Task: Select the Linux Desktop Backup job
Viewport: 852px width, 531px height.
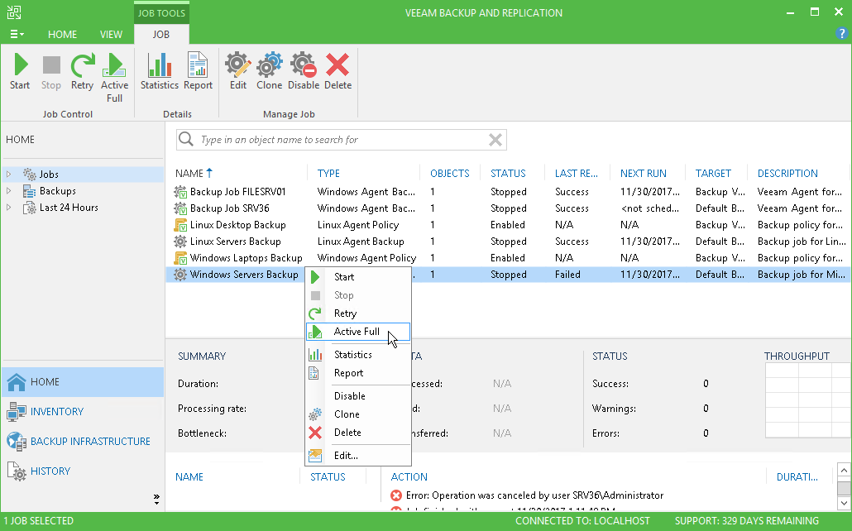Action: pos(506,225)
